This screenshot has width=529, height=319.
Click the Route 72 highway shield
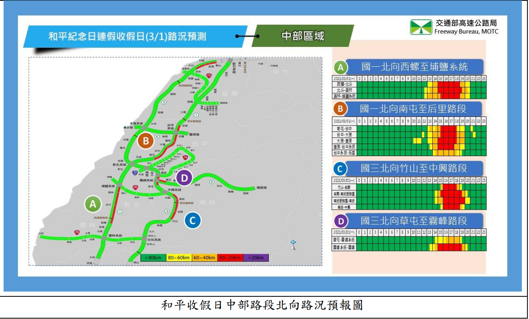(209, 75)
